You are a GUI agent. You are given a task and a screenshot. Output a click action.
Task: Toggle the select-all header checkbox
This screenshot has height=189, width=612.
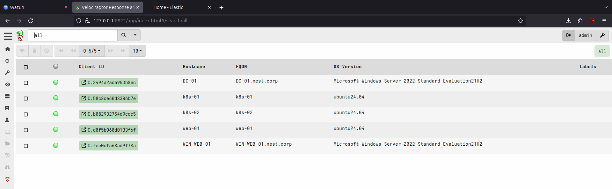coord(26,67)
